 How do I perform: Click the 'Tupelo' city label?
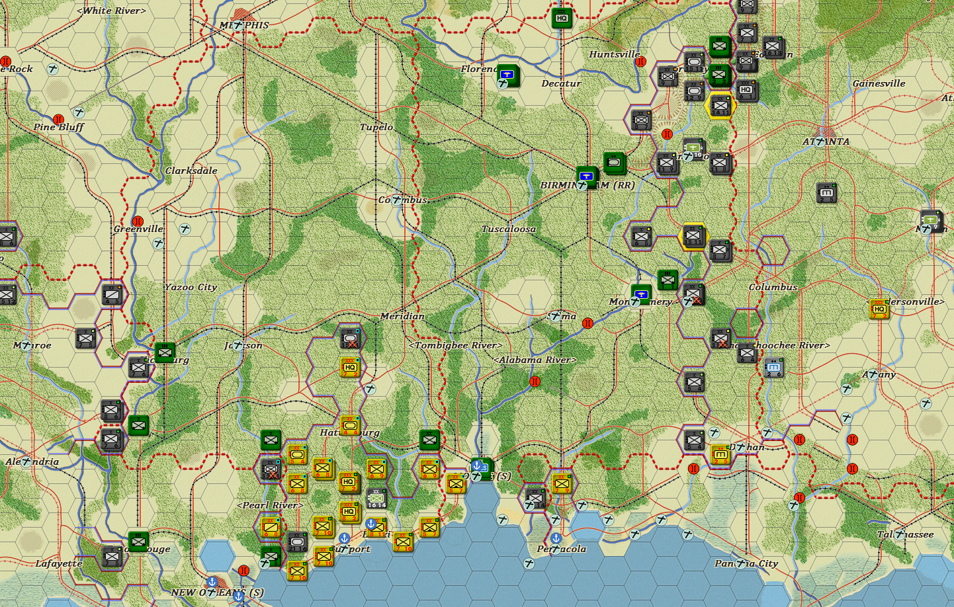(x=376, y=127)
